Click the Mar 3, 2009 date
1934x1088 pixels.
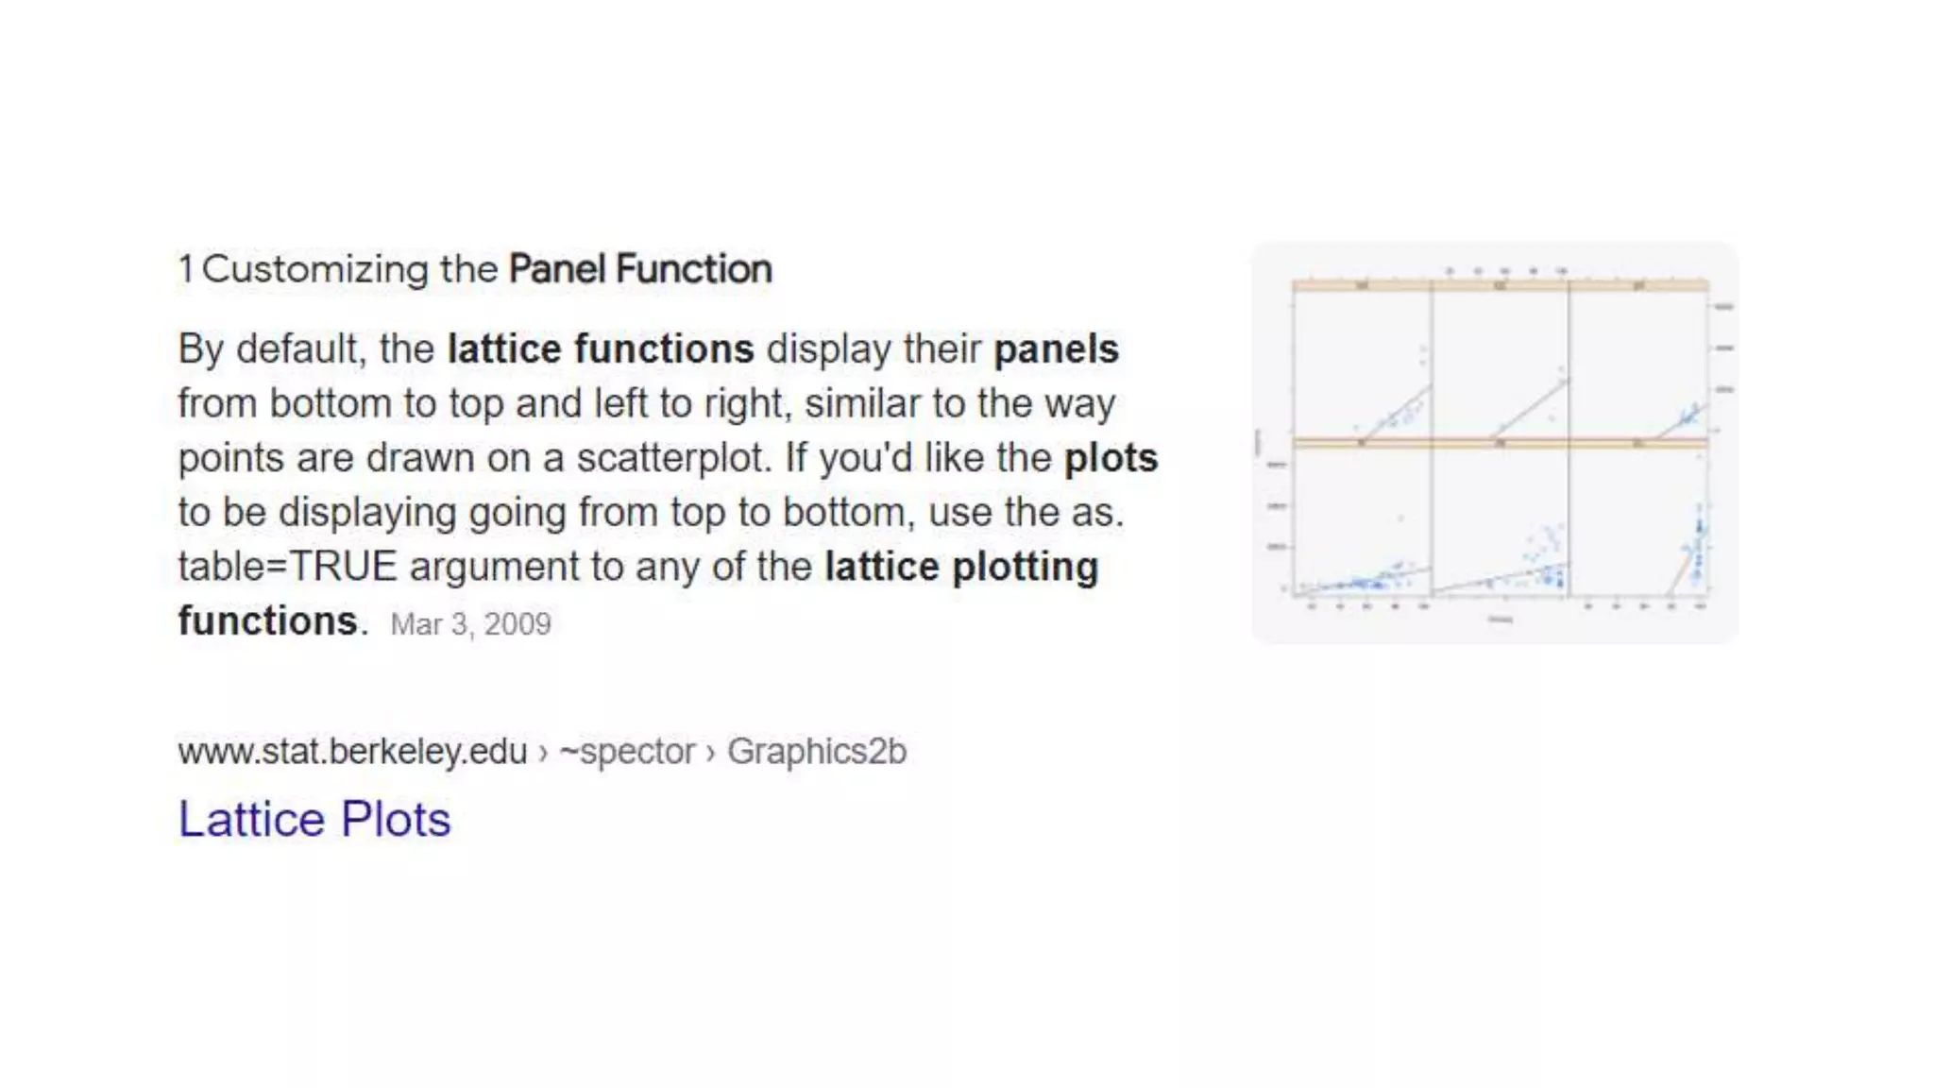click(470, 624)
